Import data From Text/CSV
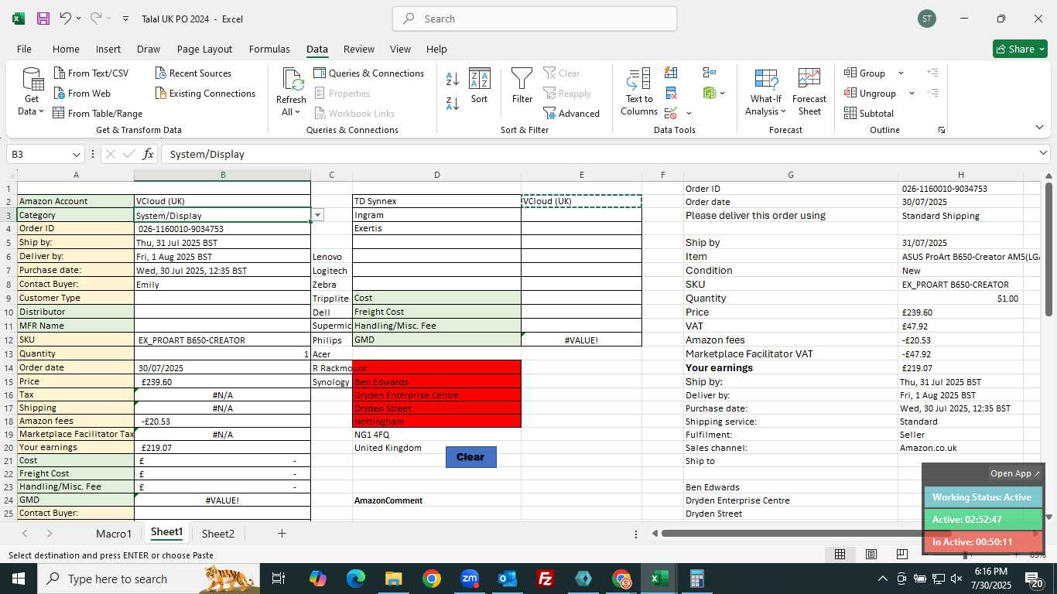Viewport: 1057px width, 594px height. 91,73
